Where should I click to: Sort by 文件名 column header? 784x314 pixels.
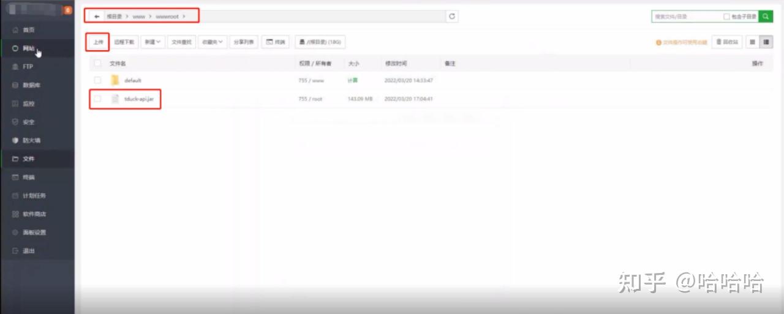click(118, 63)
